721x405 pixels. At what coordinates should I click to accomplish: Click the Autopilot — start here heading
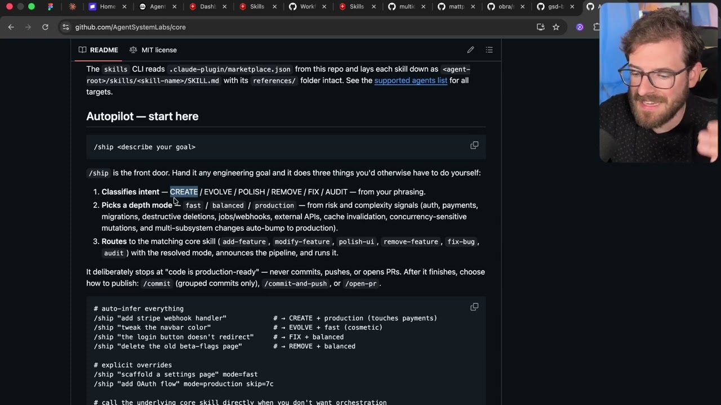click(143, 116)
